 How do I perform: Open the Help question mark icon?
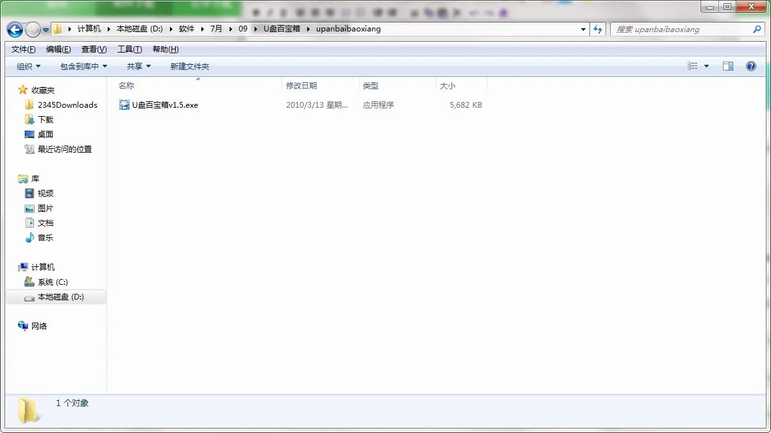click(x=750, y=66)
